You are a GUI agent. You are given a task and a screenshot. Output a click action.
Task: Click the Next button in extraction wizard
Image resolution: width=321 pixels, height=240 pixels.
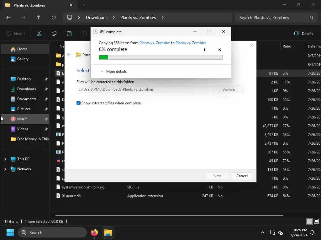217,176
